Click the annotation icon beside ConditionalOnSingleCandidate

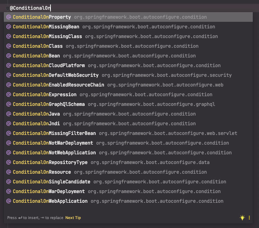pyautogui.click(x=9, y=182)
